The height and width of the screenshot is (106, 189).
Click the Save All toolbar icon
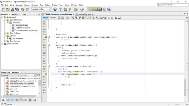[17, 9]
